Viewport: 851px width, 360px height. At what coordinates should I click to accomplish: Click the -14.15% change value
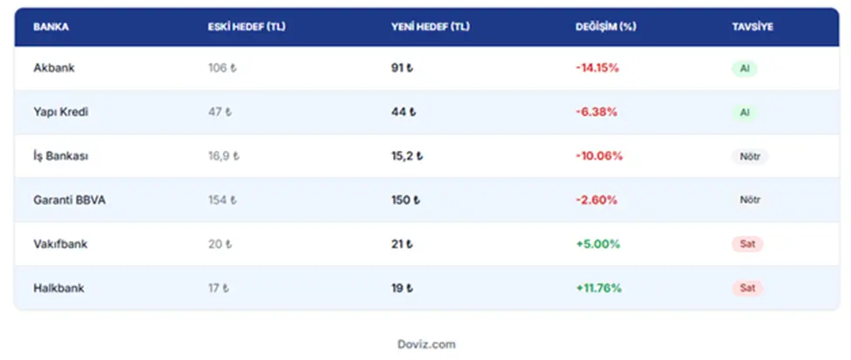click(x=597, y=68)
